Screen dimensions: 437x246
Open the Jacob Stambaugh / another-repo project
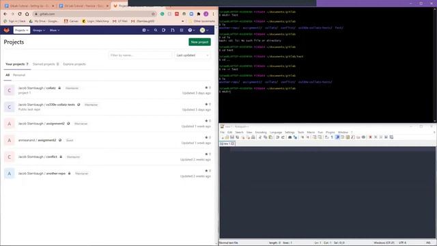click(x=42, y=174)
